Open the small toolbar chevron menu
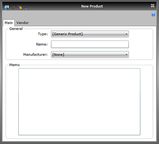 pyautogui.click(x=26, y=8)
